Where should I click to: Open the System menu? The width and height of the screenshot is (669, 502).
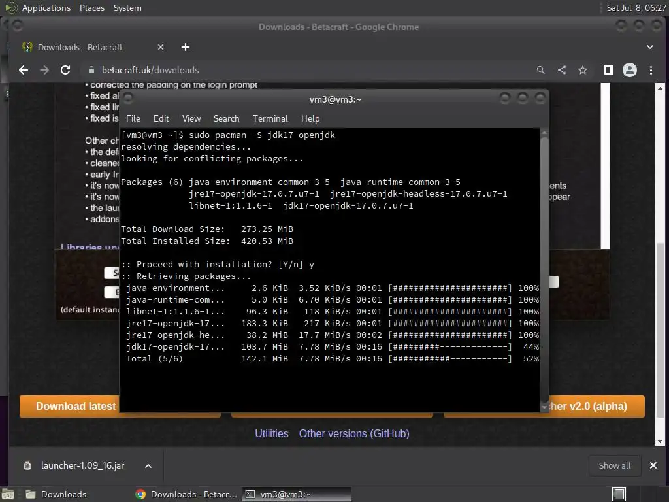point(127,8)
